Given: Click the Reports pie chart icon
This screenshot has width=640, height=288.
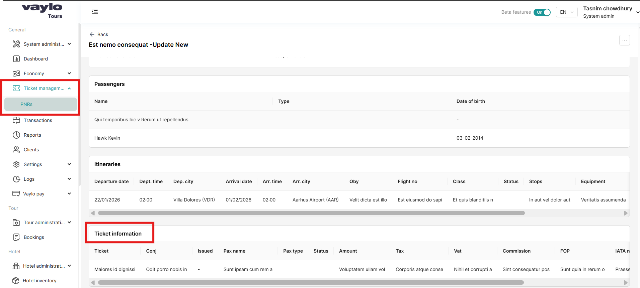Looking at the screenshot, I should pyautogui.click(x=16, y=135).
